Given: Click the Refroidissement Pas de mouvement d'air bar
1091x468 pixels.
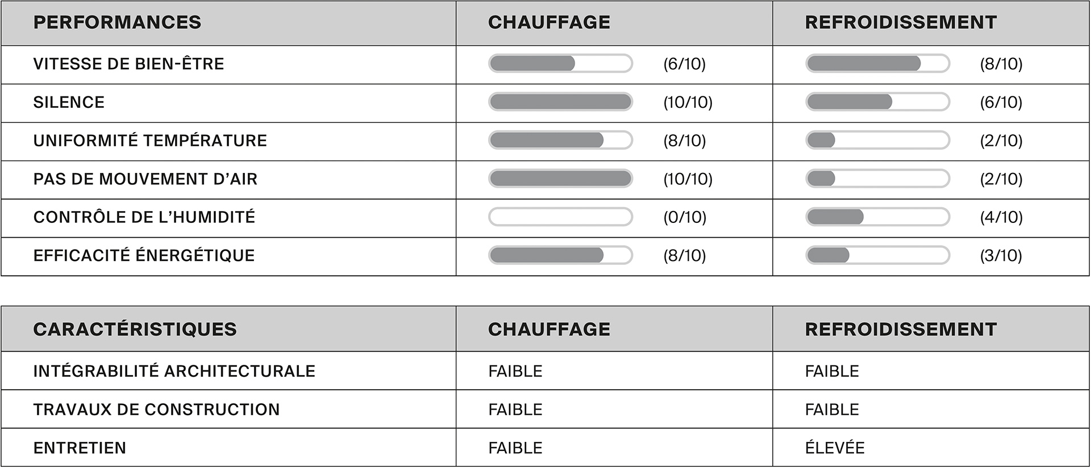Looking at the screenshot, I should 877,179.
